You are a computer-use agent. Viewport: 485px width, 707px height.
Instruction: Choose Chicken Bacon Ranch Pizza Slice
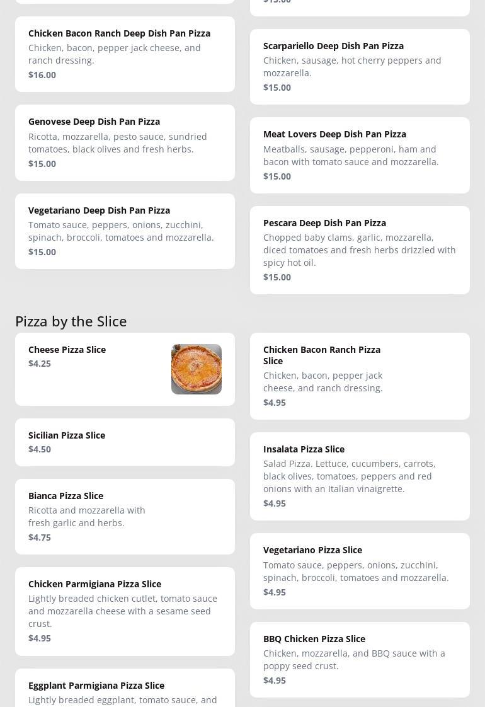(322, 355)
